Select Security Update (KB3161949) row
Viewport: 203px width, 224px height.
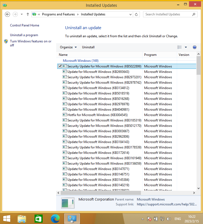tap(127, 158)
